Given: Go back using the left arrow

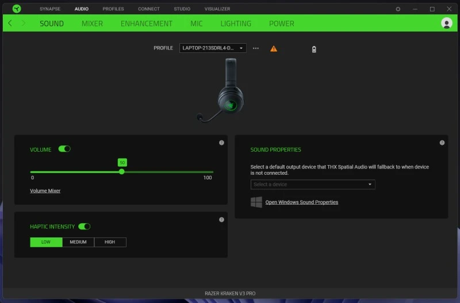Looking at the screenshot, I should [10, 23].
